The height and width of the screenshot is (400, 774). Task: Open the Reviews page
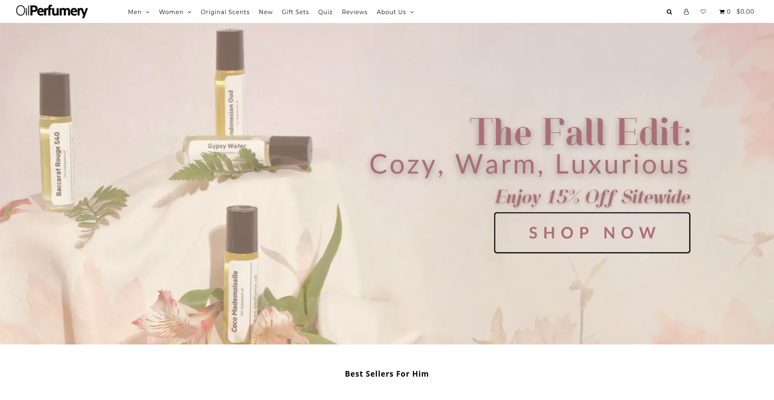355,12
